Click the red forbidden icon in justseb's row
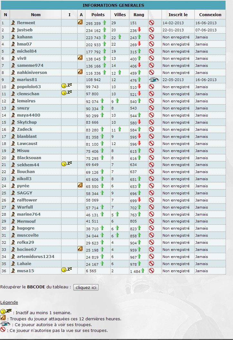Image resolution: width=233 pixels, height=340 pixels. (x=151, y=30)
